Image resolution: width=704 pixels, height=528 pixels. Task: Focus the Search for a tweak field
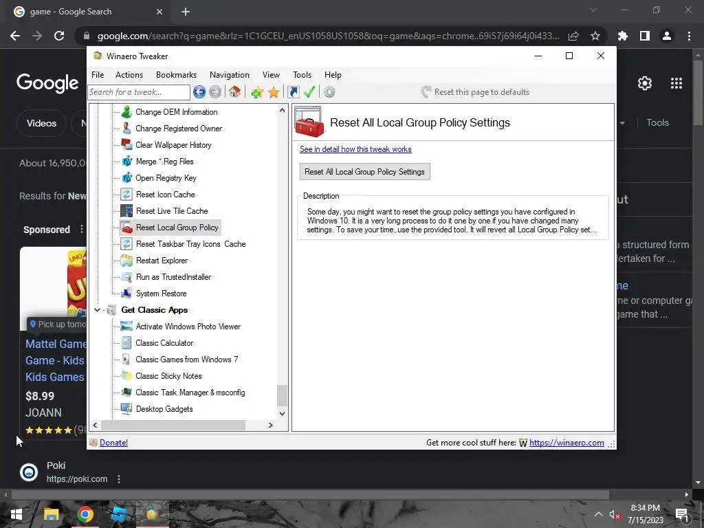point(139,92)
